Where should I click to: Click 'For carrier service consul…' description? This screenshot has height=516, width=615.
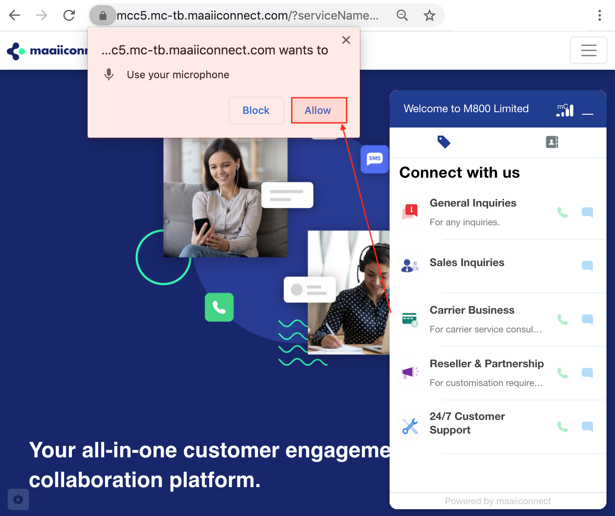pyautogui.click(x=486, y=329)
